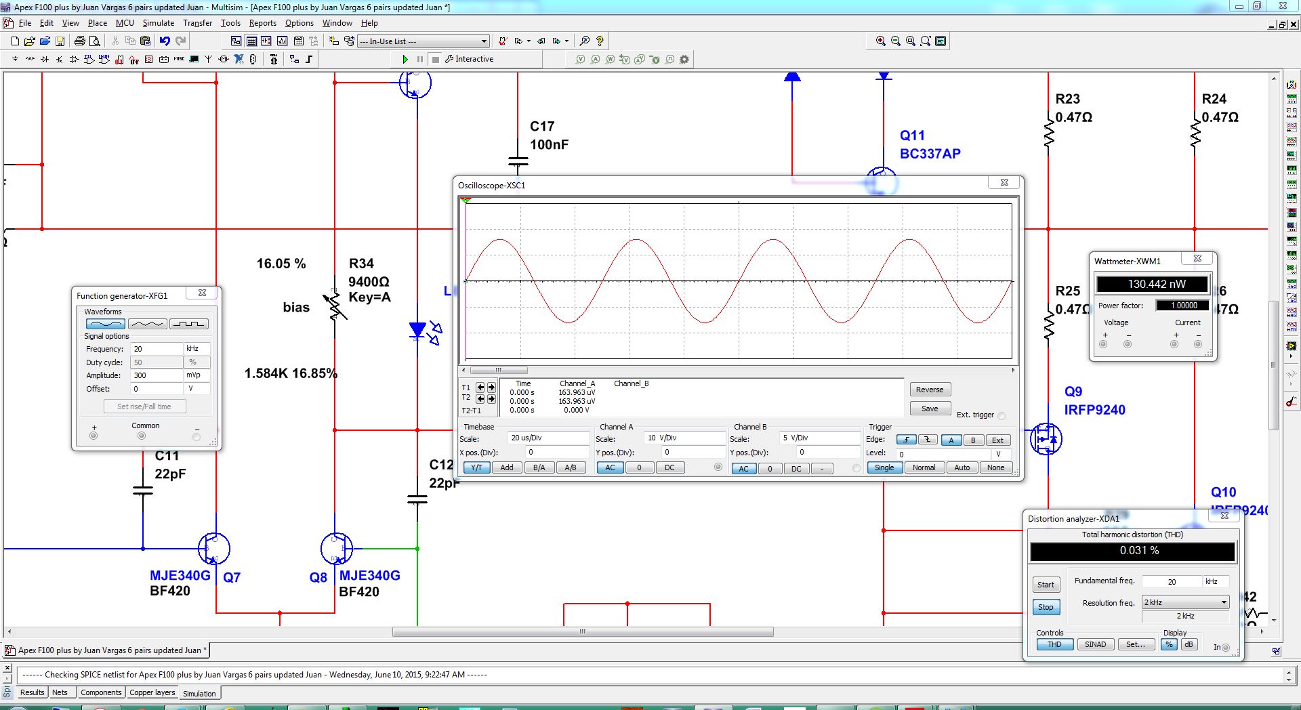Change function generator frequency unit kHz
The image size is (1301, 710).
point(197,348)
